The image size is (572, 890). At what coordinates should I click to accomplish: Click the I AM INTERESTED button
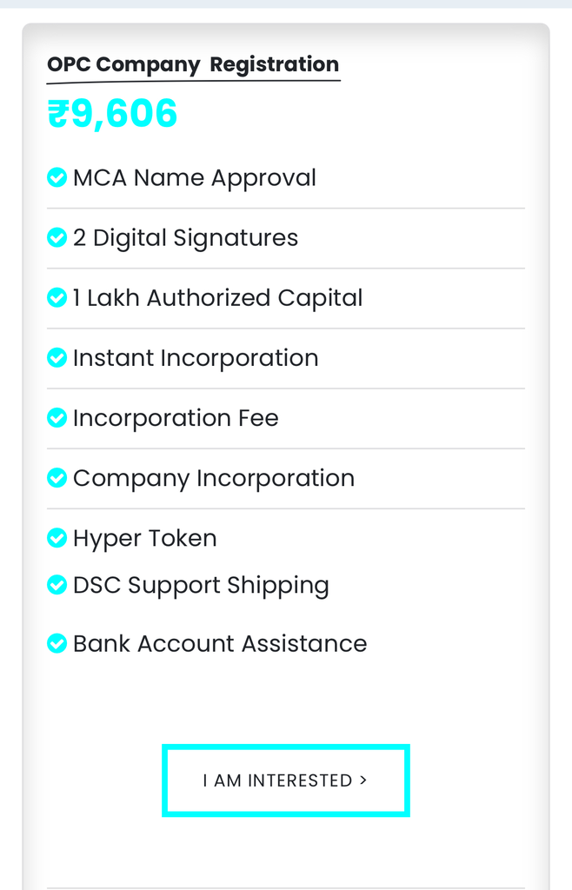click(x=285, y=780)
